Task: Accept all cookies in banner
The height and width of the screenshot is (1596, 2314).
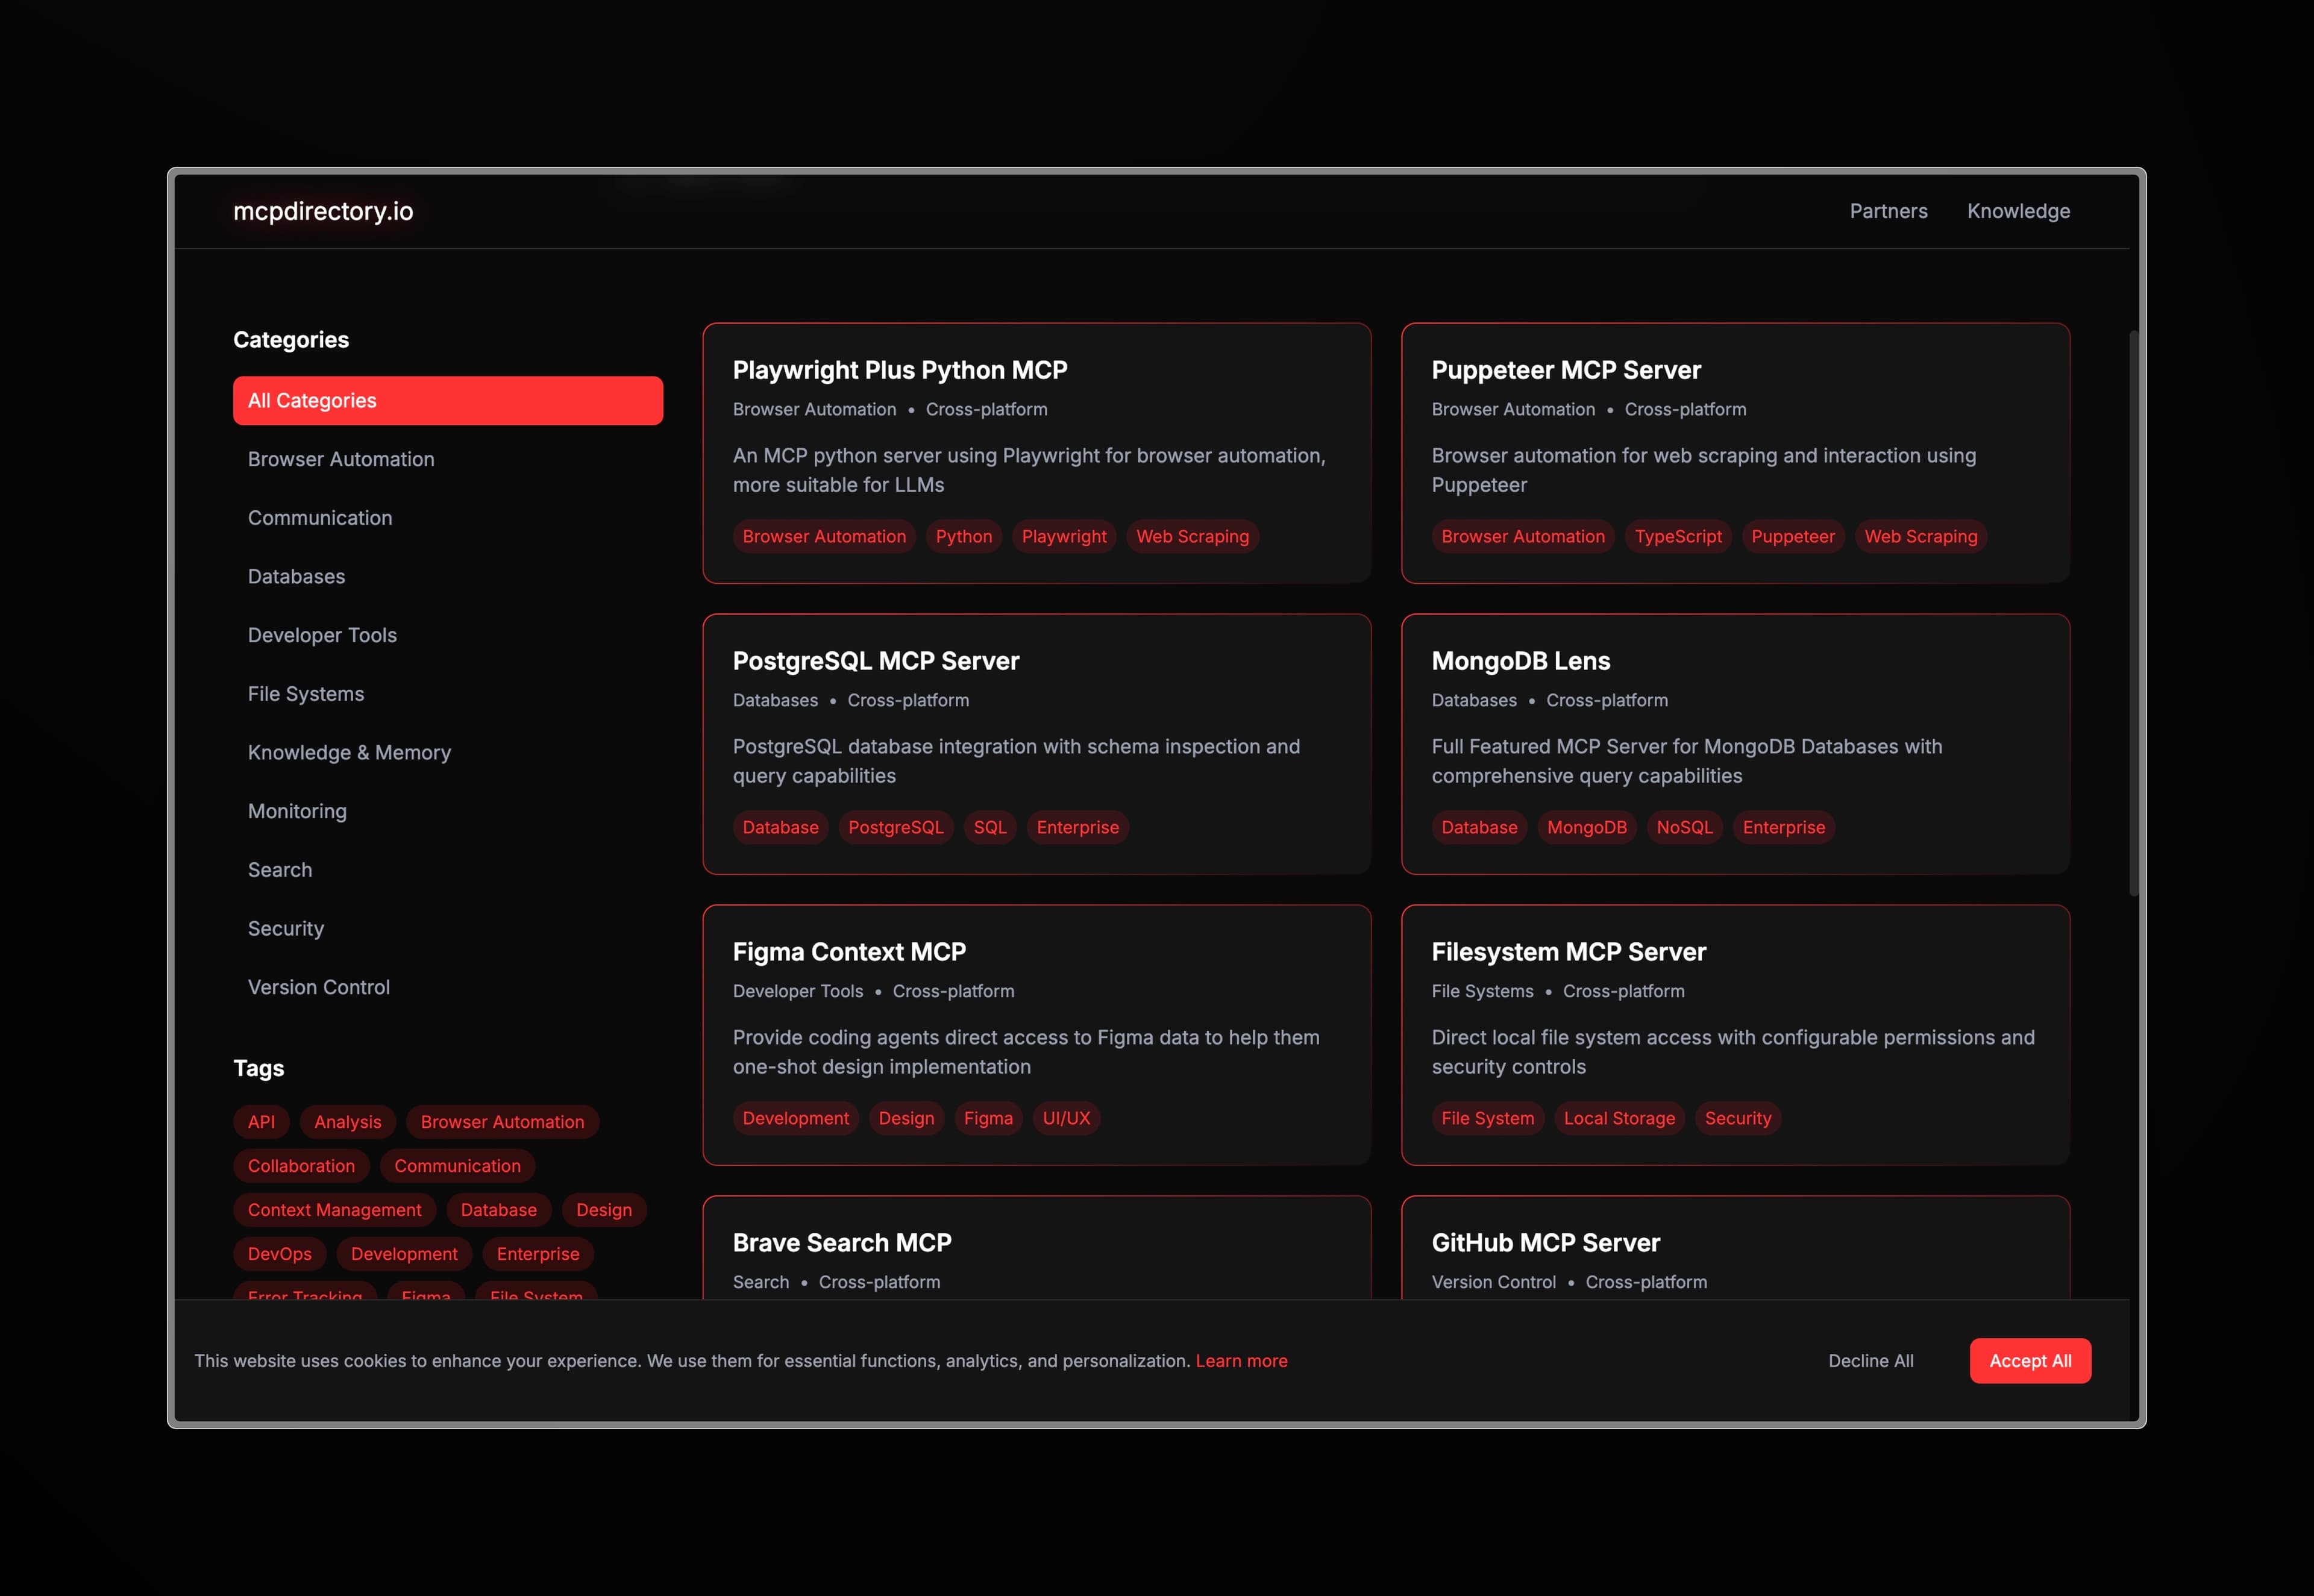Action: (x=2030, y=1361)
